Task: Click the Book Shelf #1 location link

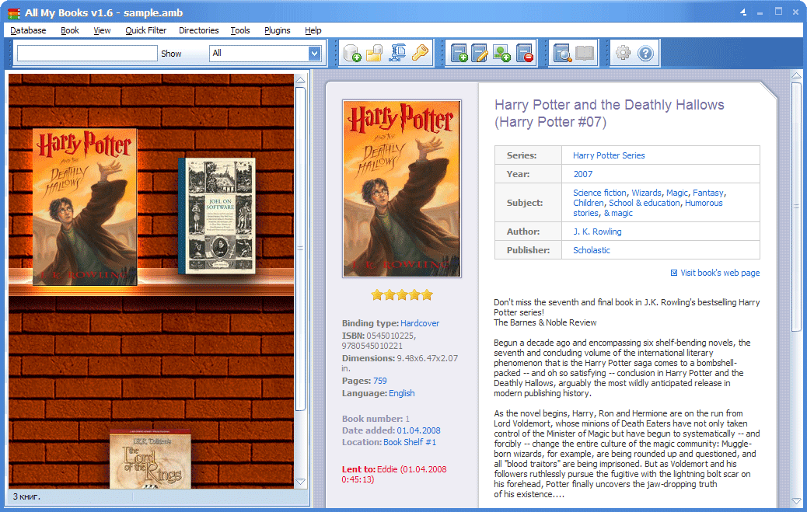Action: click(410, 442)
